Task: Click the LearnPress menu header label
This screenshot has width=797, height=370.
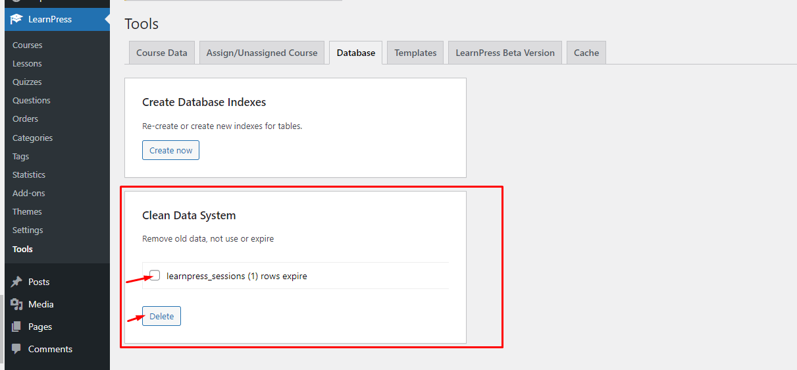Action: 50,19
